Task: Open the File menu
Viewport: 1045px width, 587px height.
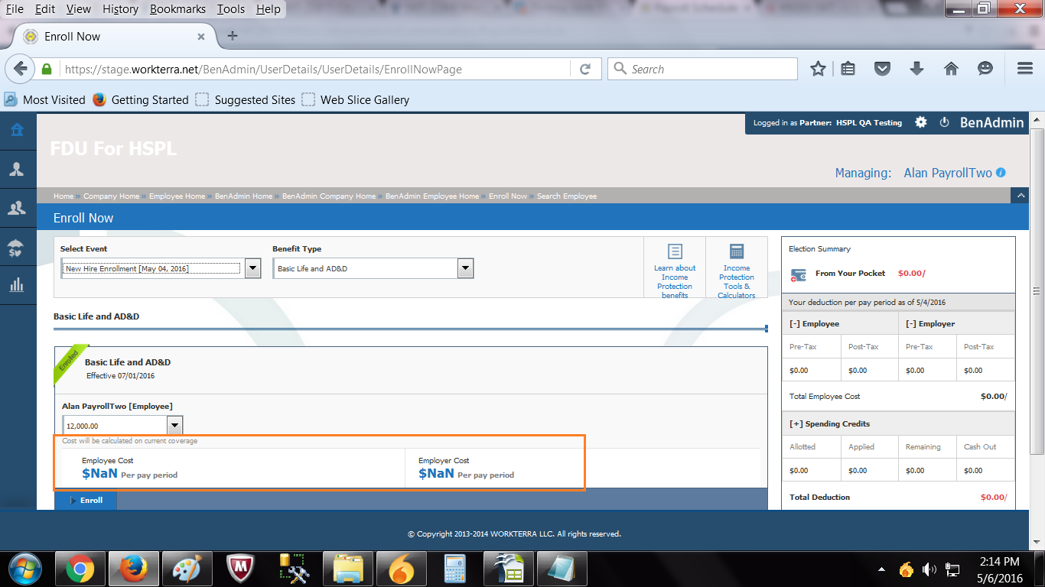Action: 15,9
